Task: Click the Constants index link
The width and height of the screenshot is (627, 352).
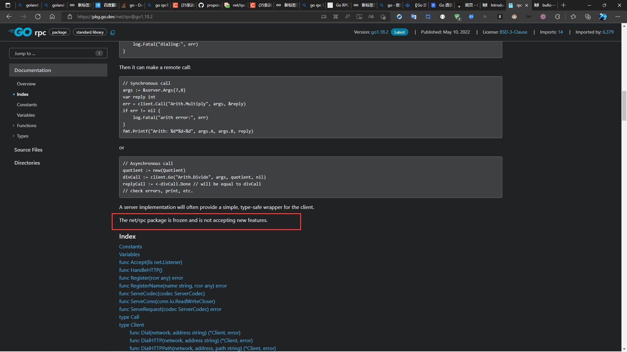Action: 131,246
